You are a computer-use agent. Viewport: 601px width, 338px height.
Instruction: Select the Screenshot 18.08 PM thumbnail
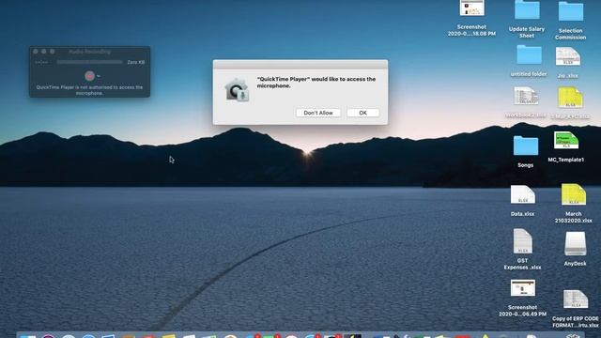[471, 8]
